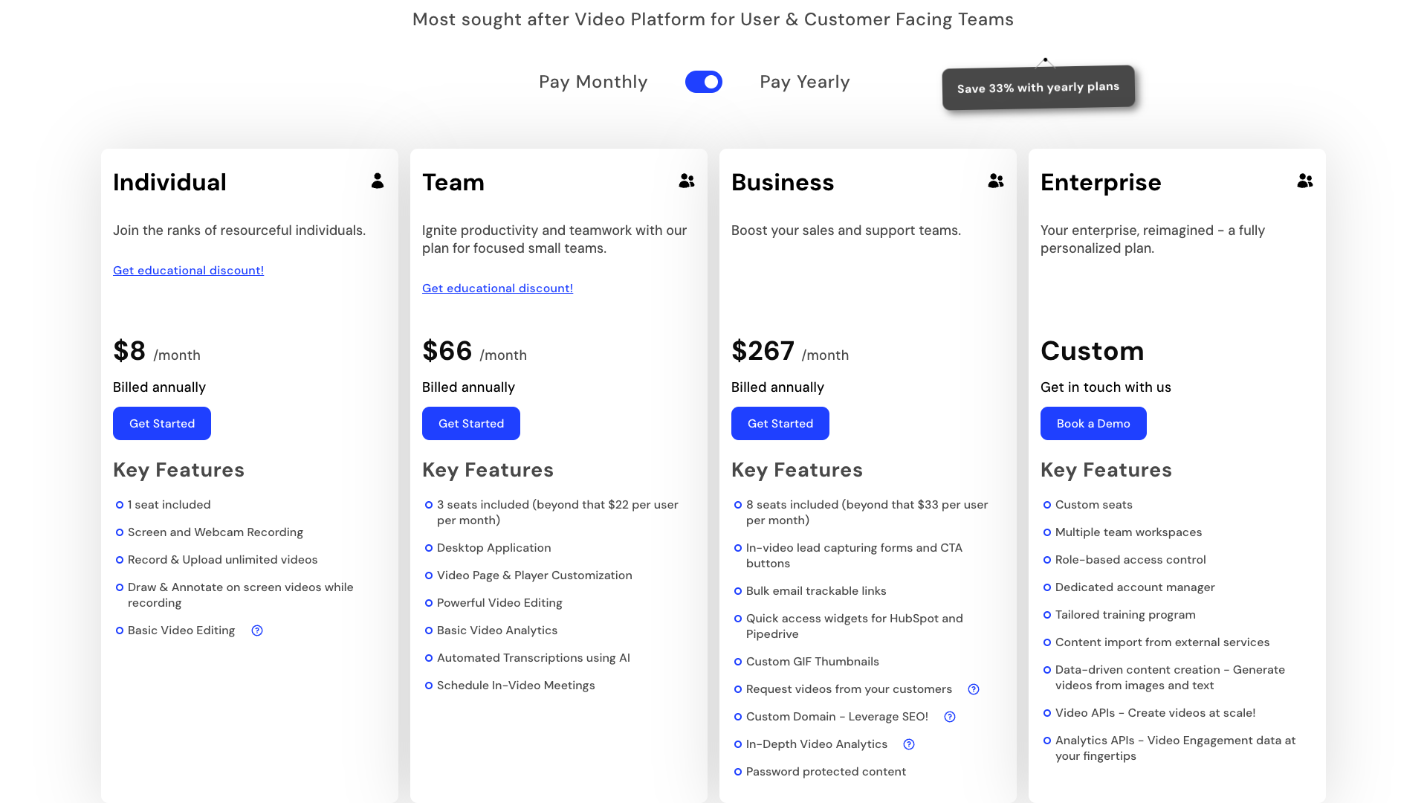This screenshot has width=1427, height=803.
Task: Switch billing toggle to monthly
Action: tap(704, 82)
